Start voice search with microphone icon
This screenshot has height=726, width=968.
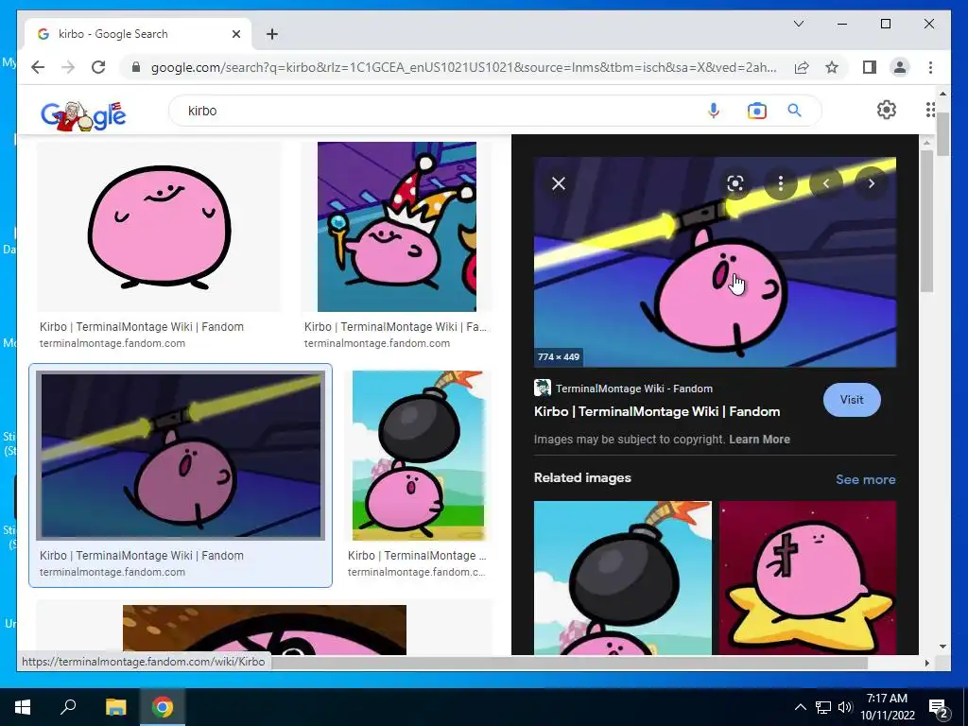(x=714, y=111)
